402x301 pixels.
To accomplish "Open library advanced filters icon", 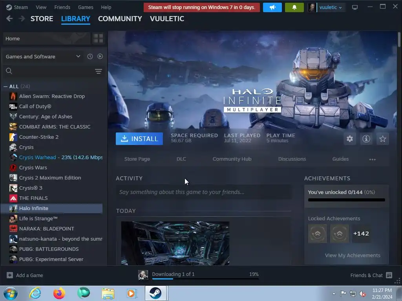I will [99, 71].
